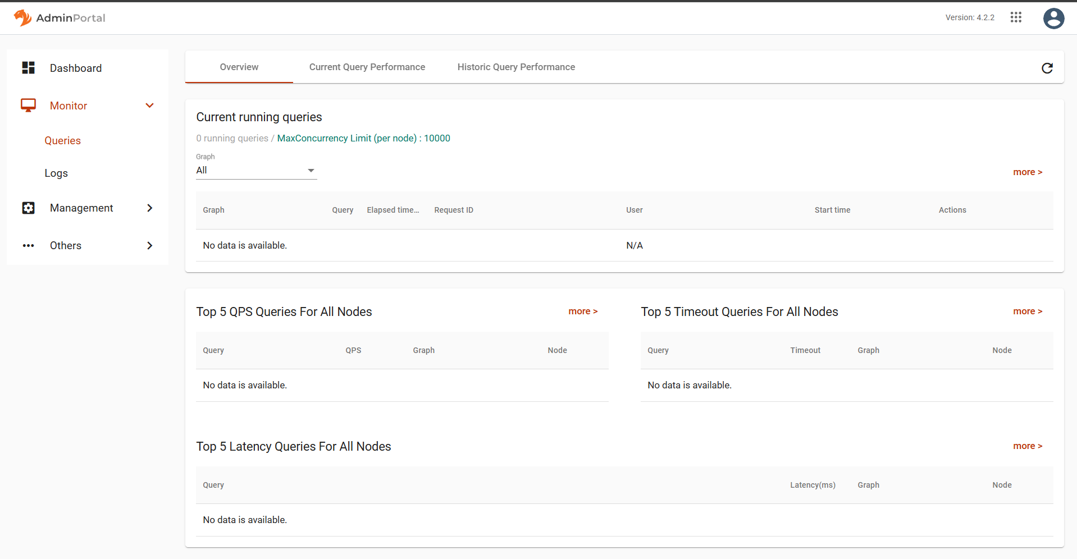Click Current running queries heading

point(259,117)
